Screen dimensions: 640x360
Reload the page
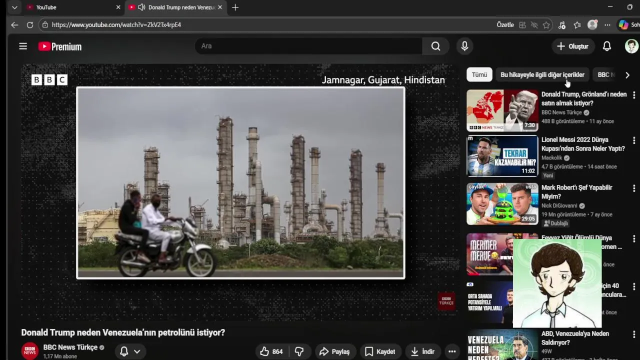30,24
